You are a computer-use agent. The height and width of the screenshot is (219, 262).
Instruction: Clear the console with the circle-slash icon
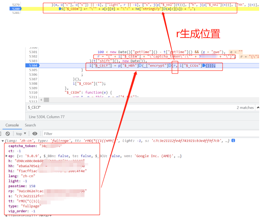[8, 134]
